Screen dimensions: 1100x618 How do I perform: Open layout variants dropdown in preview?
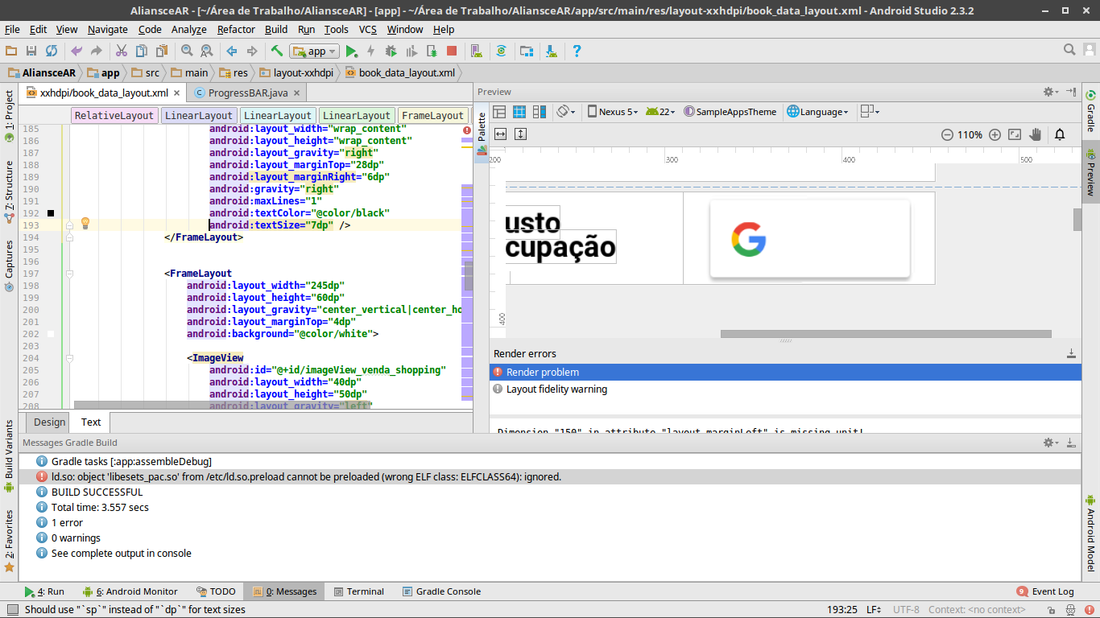click(x=870, y=112)
